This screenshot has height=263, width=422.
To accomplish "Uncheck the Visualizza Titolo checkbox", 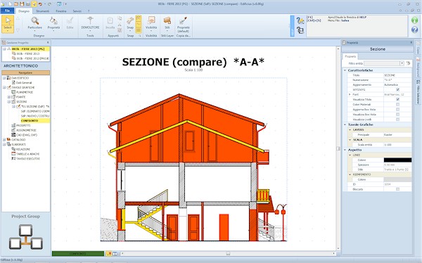I will click(x=398, y=100).
